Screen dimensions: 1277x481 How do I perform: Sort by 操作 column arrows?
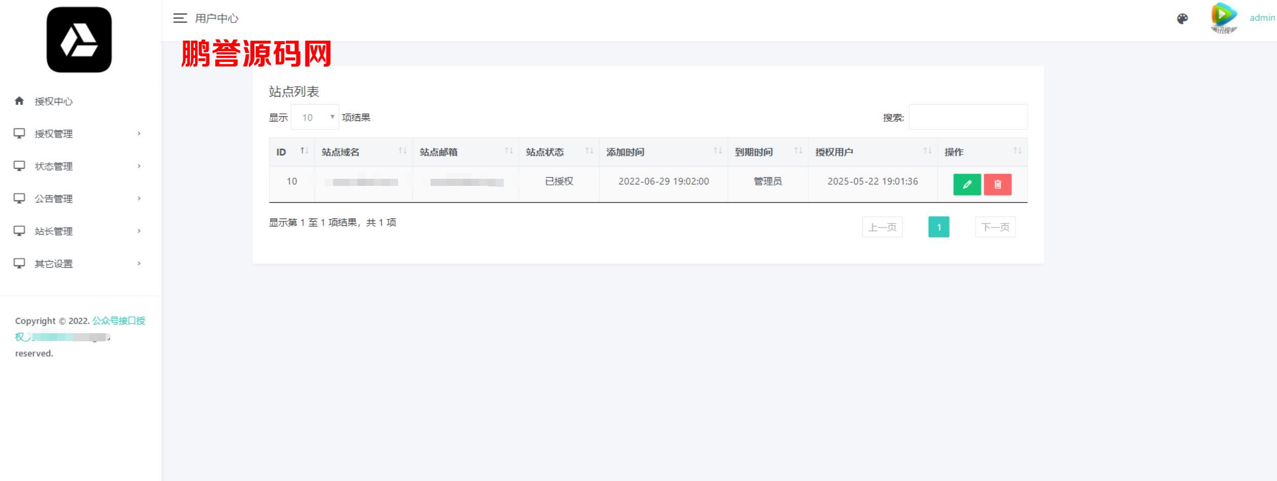1018,151
